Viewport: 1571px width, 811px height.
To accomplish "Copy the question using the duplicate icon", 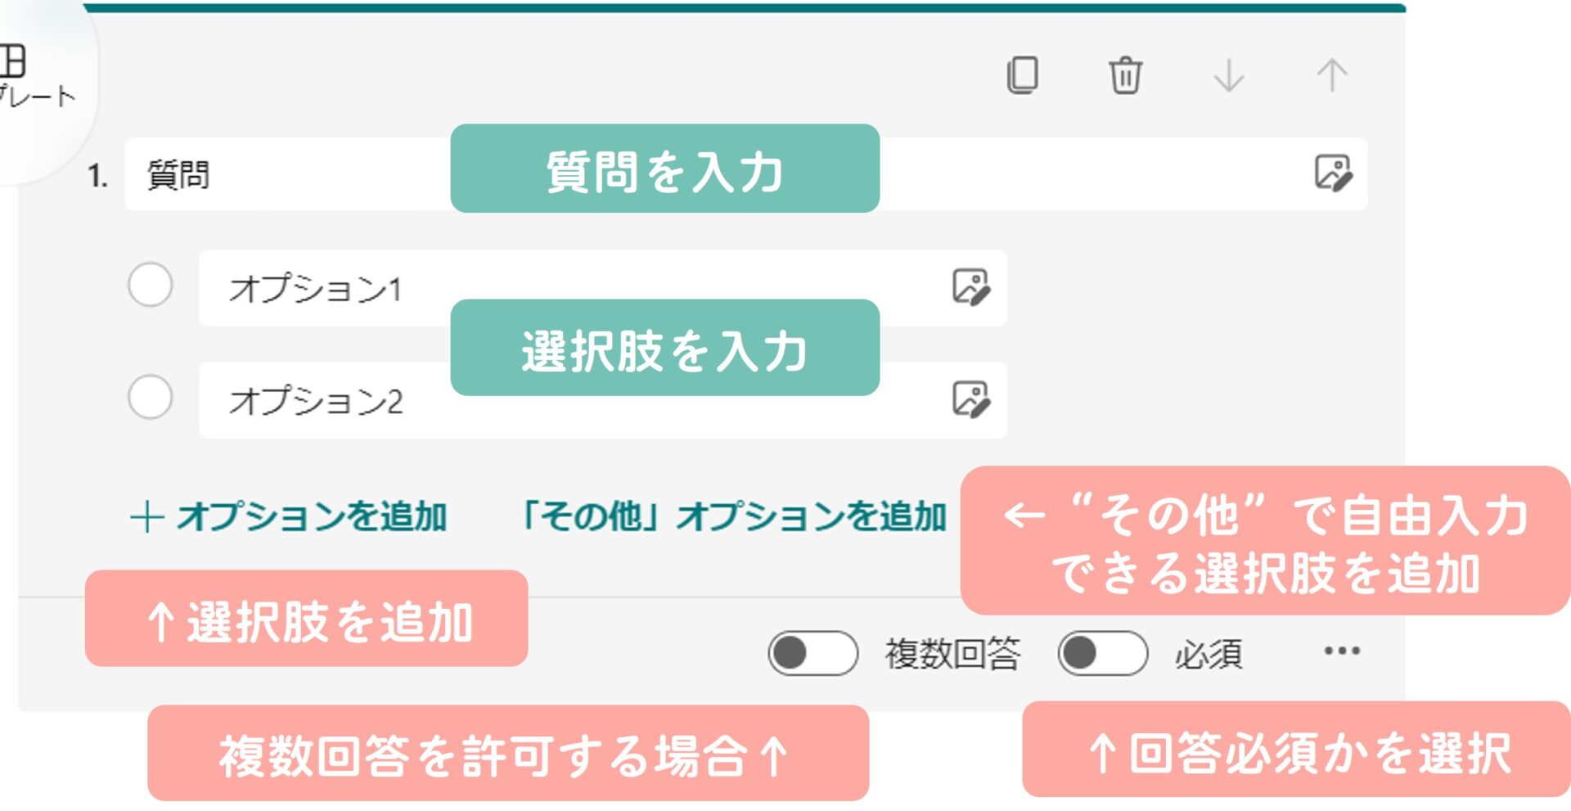I will [x=1023, y=75].
